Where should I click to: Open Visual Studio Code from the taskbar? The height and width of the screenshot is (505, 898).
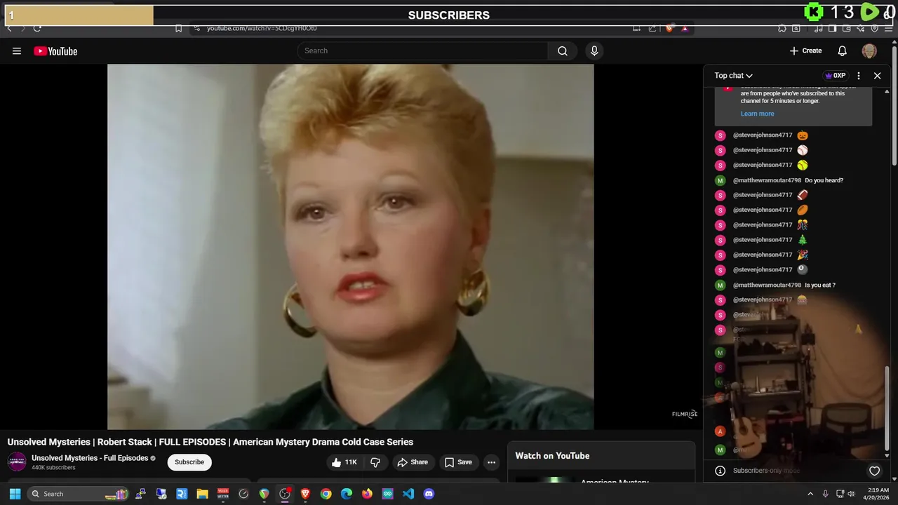pos(408,494)
